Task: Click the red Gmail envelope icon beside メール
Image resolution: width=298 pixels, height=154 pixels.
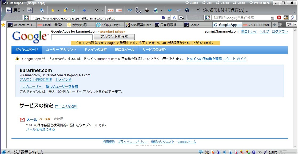Action: tap(22, 120)
